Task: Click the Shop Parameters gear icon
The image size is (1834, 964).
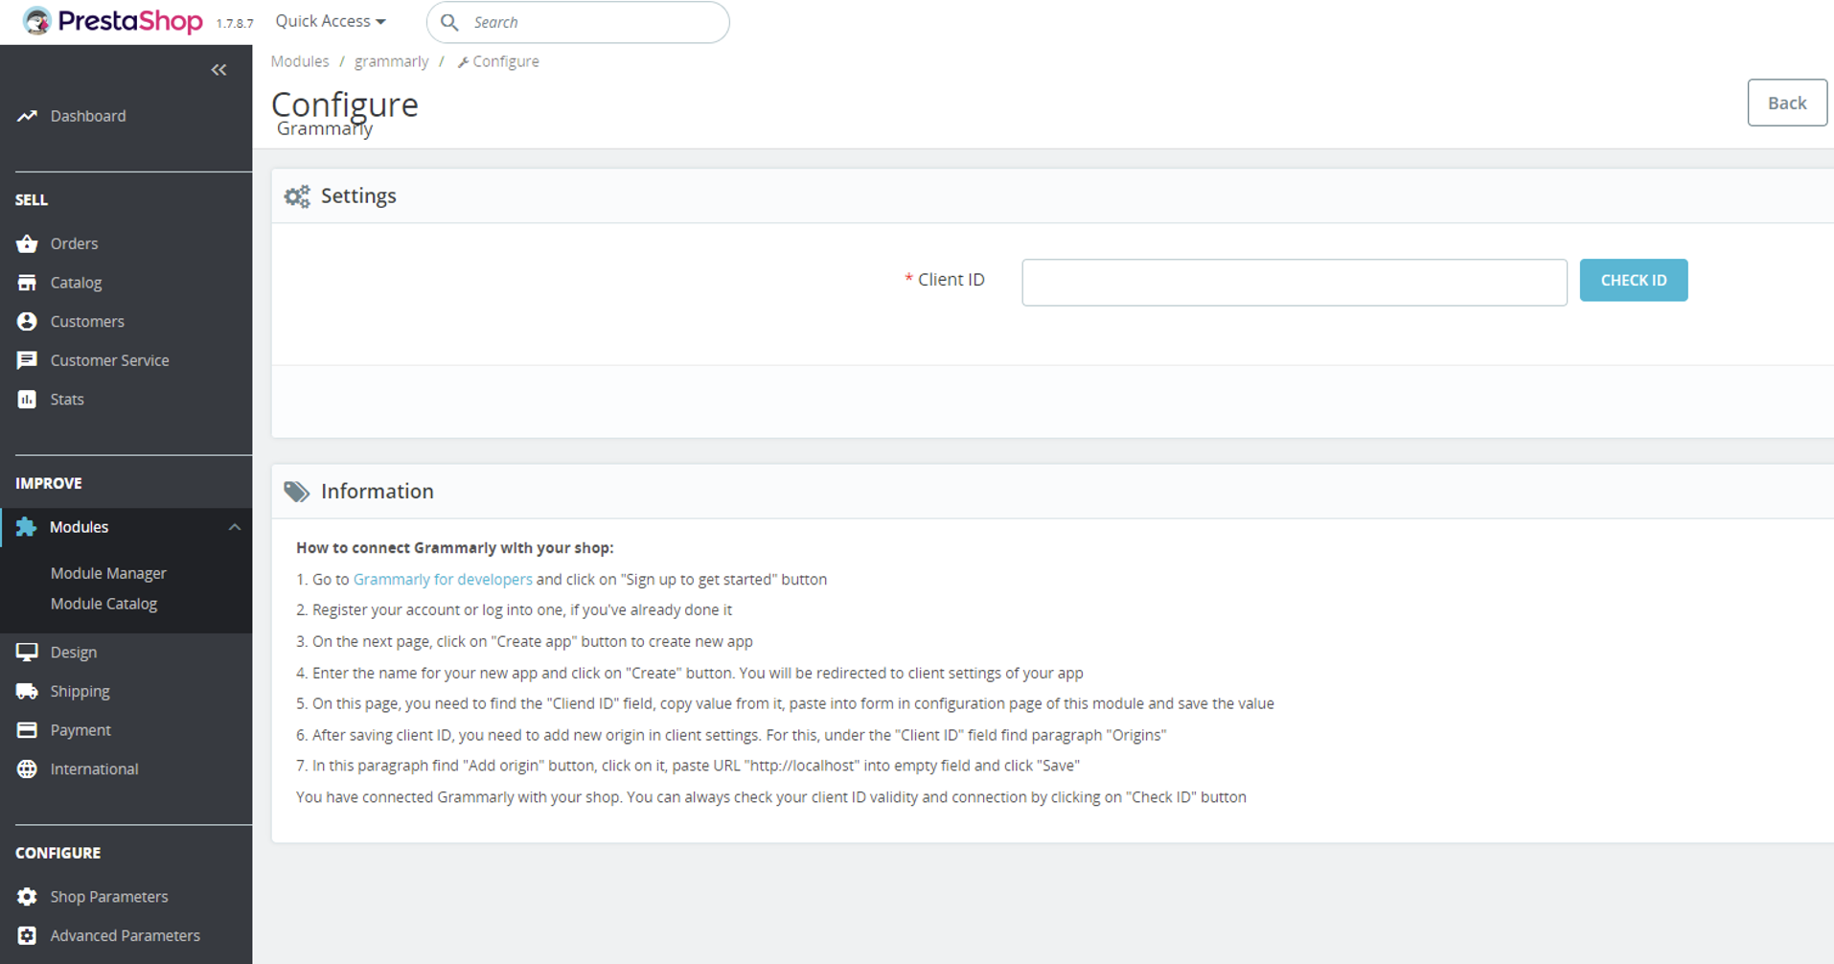Action: click(x=27, y=897)
